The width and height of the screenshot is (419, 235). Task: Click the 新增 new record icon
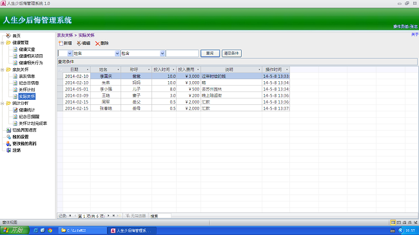61,43
